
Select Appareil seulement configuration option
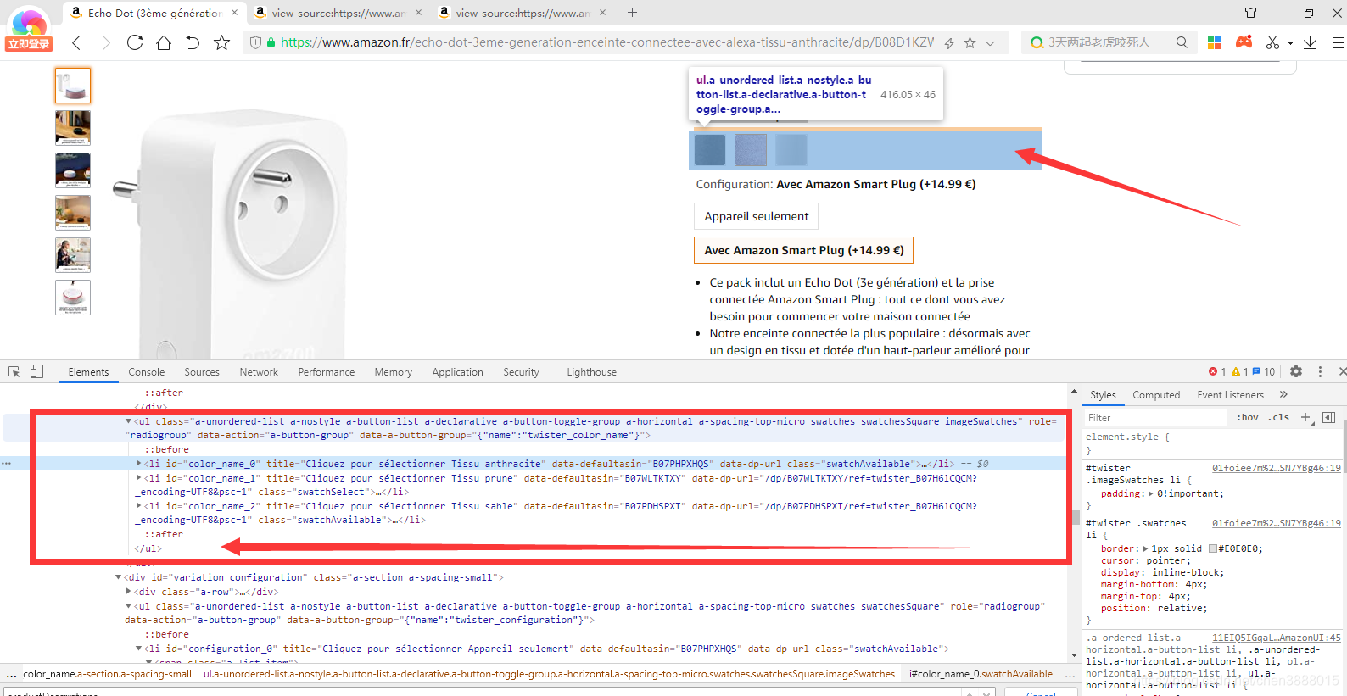pyautogui.click(x=757, y=216)
